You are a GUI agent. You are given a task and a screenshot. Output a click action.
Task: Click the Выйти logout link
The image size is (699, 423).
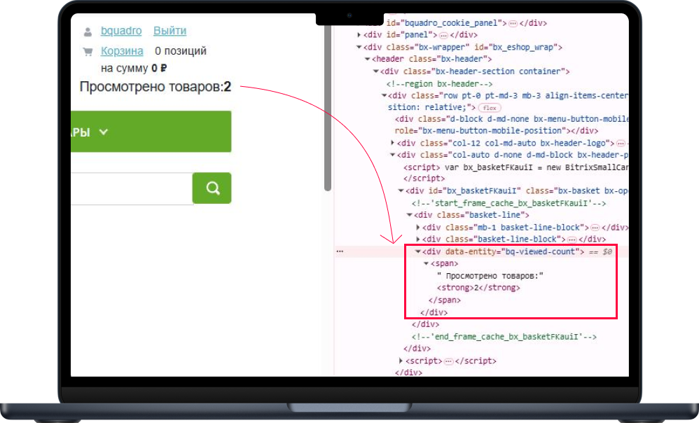(169, 31)
